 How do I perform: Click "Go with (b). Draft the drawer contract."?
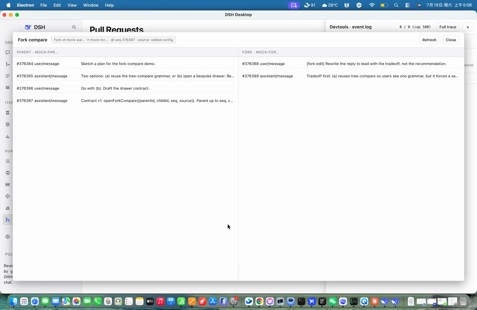(x=115, y=88)
